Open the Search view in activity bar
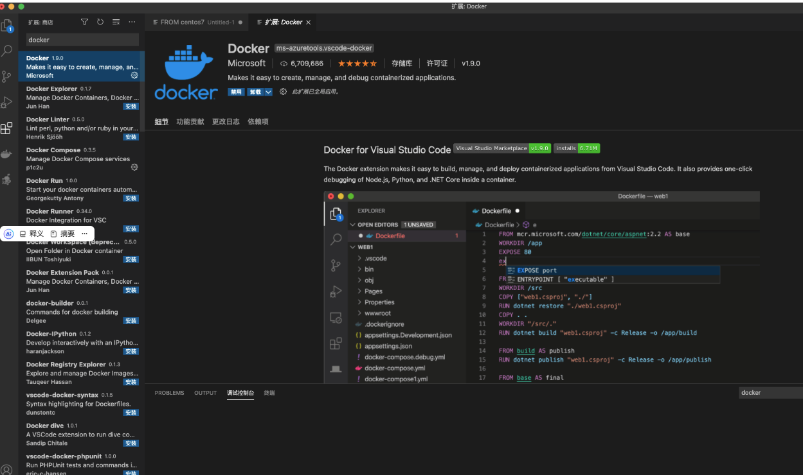The image size is (803, 475). [x=7, y=51]
